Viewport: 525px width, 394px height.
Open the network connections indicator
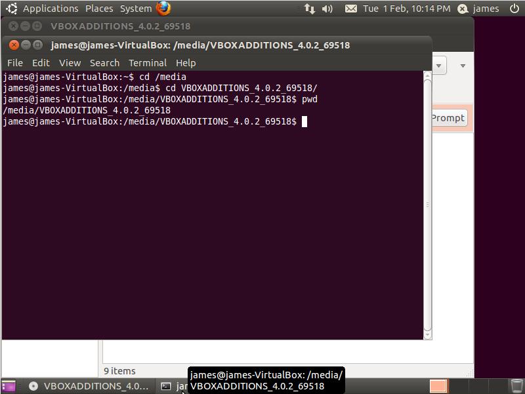[x=310, y=9]
